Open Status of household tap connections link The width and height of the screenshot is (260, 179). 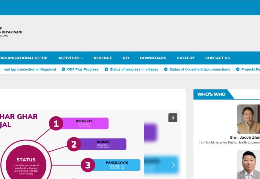tap(200, 69)
